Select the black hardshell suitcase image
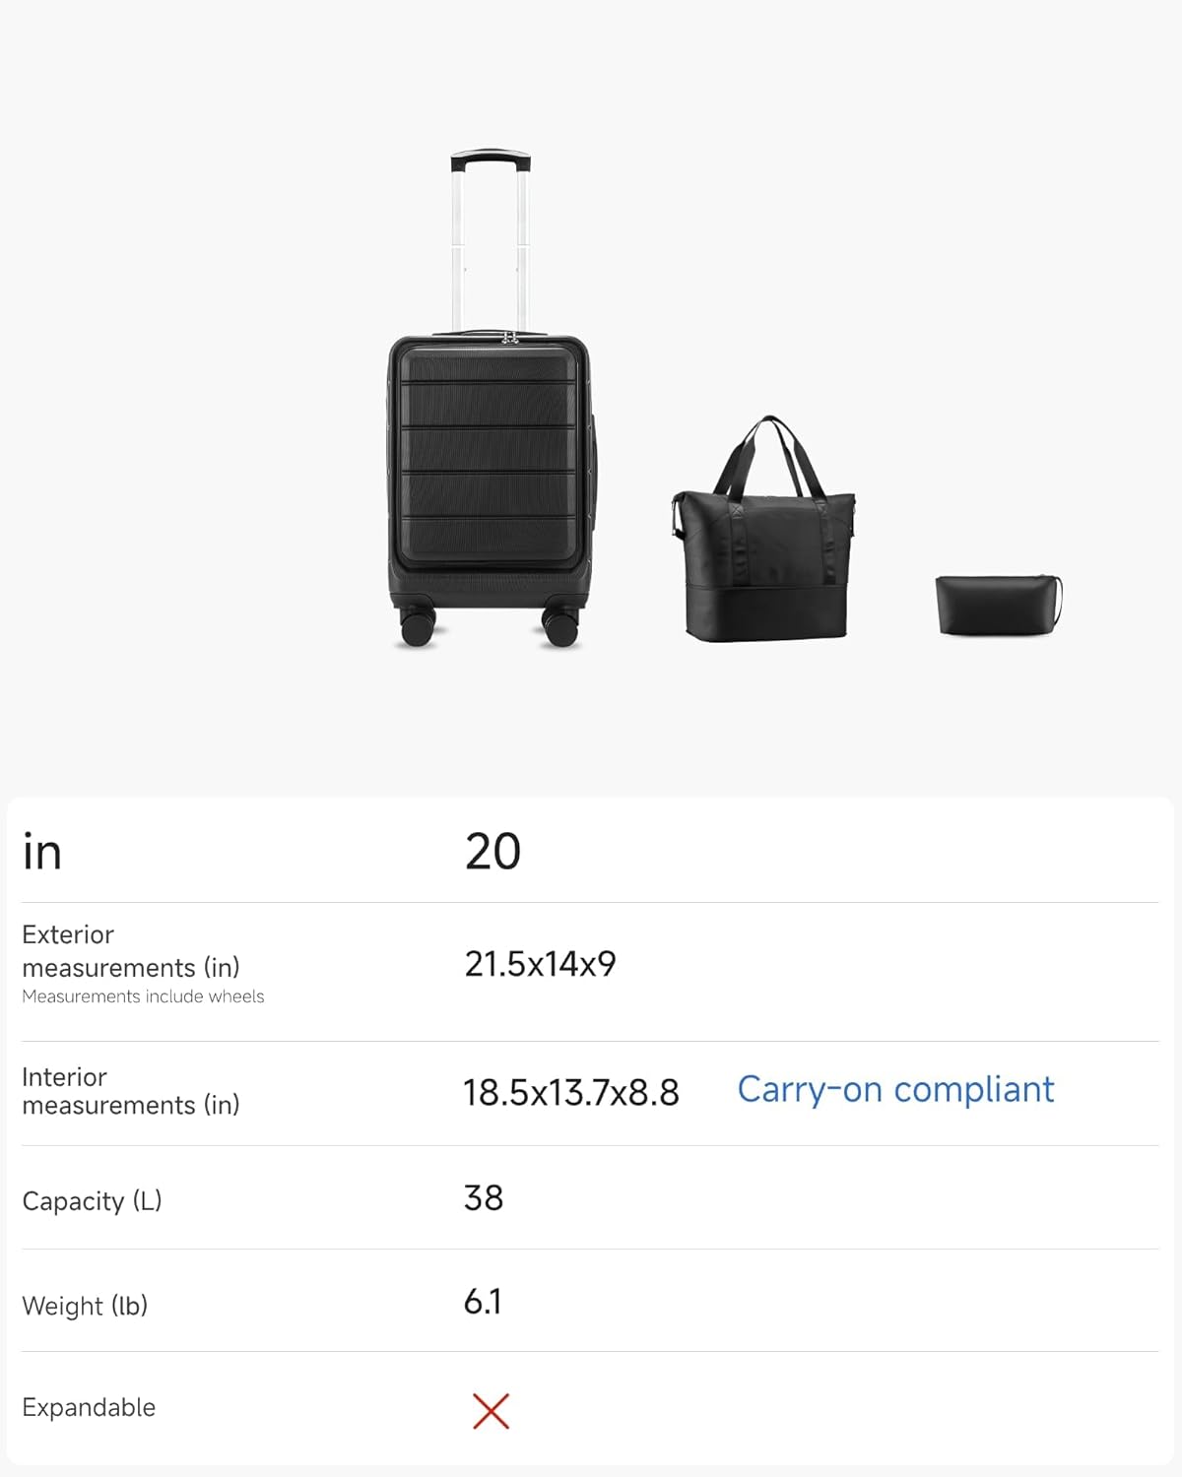1182x1477 pixels. tap(489, 463)
